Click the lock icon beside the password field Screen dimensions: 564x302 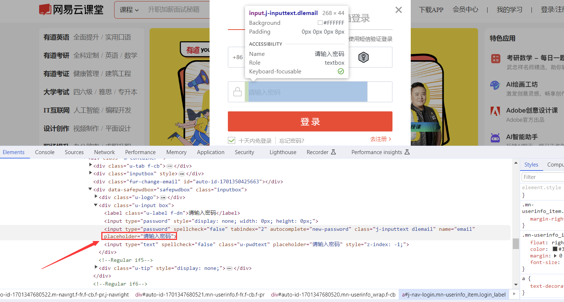pyautogui.click(x=237, y=92)
